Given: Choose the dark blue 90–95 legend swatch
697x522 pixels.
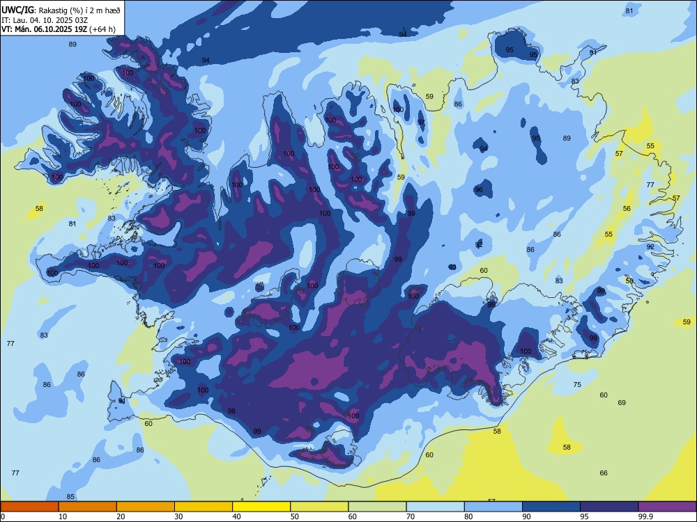Looking at the screenshot, I should 551,507.
